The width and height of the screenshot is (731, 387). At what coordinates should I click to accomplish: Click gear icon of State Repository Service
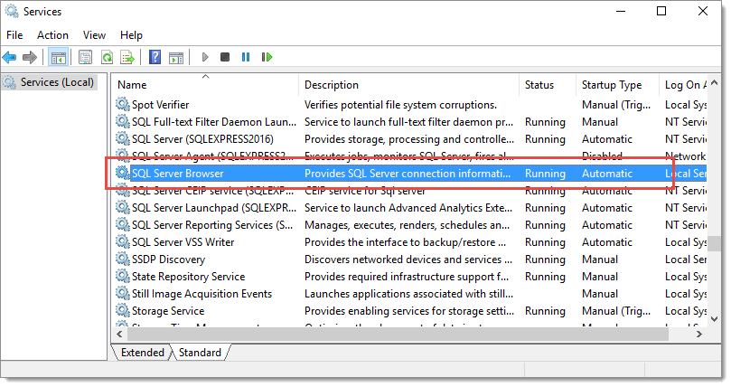[x=123, y=276]
